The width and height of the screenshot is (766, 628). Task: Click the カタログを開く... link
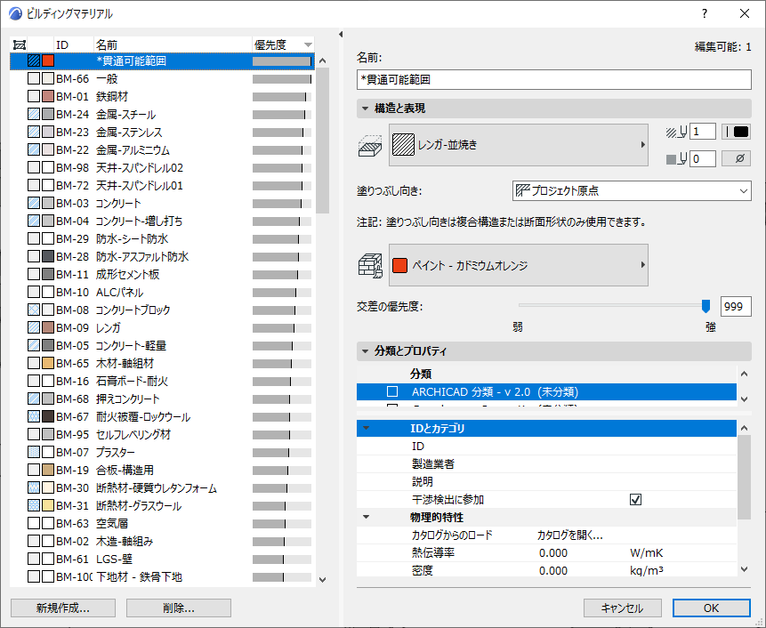coord(569,535)
